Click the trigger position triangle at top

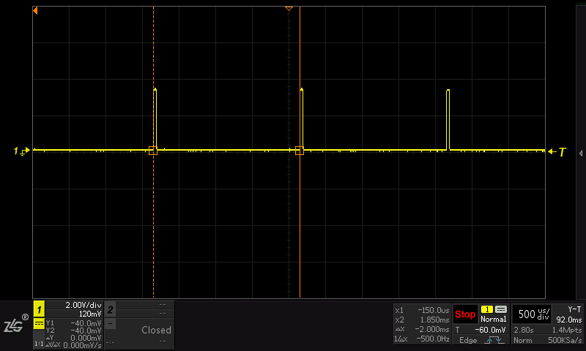coord(289,8)
